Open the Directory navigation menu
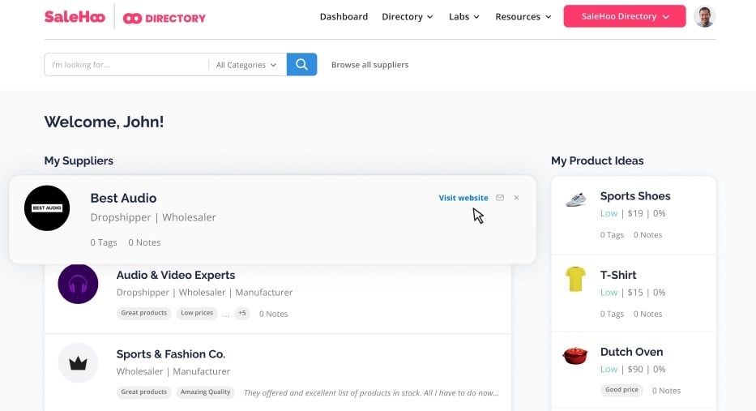Image resolution: width=756 pixels, height=411 pixels. click(x=407, y=16)
